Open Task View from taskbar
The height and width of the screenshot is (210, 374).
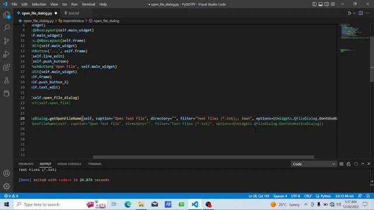(x=114, y=204)
